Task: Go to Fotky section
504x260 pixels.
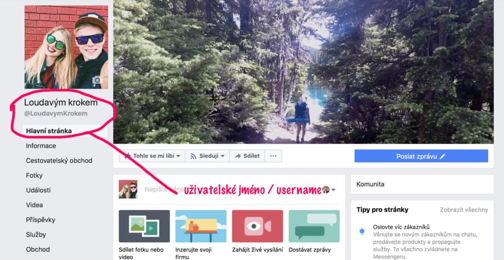Action: pyautogui.click(x=34, y=176)
